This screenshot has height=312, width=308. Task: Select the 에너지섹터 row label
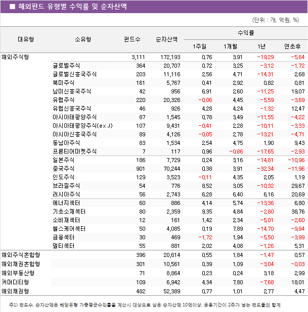(x=66, y=203)
